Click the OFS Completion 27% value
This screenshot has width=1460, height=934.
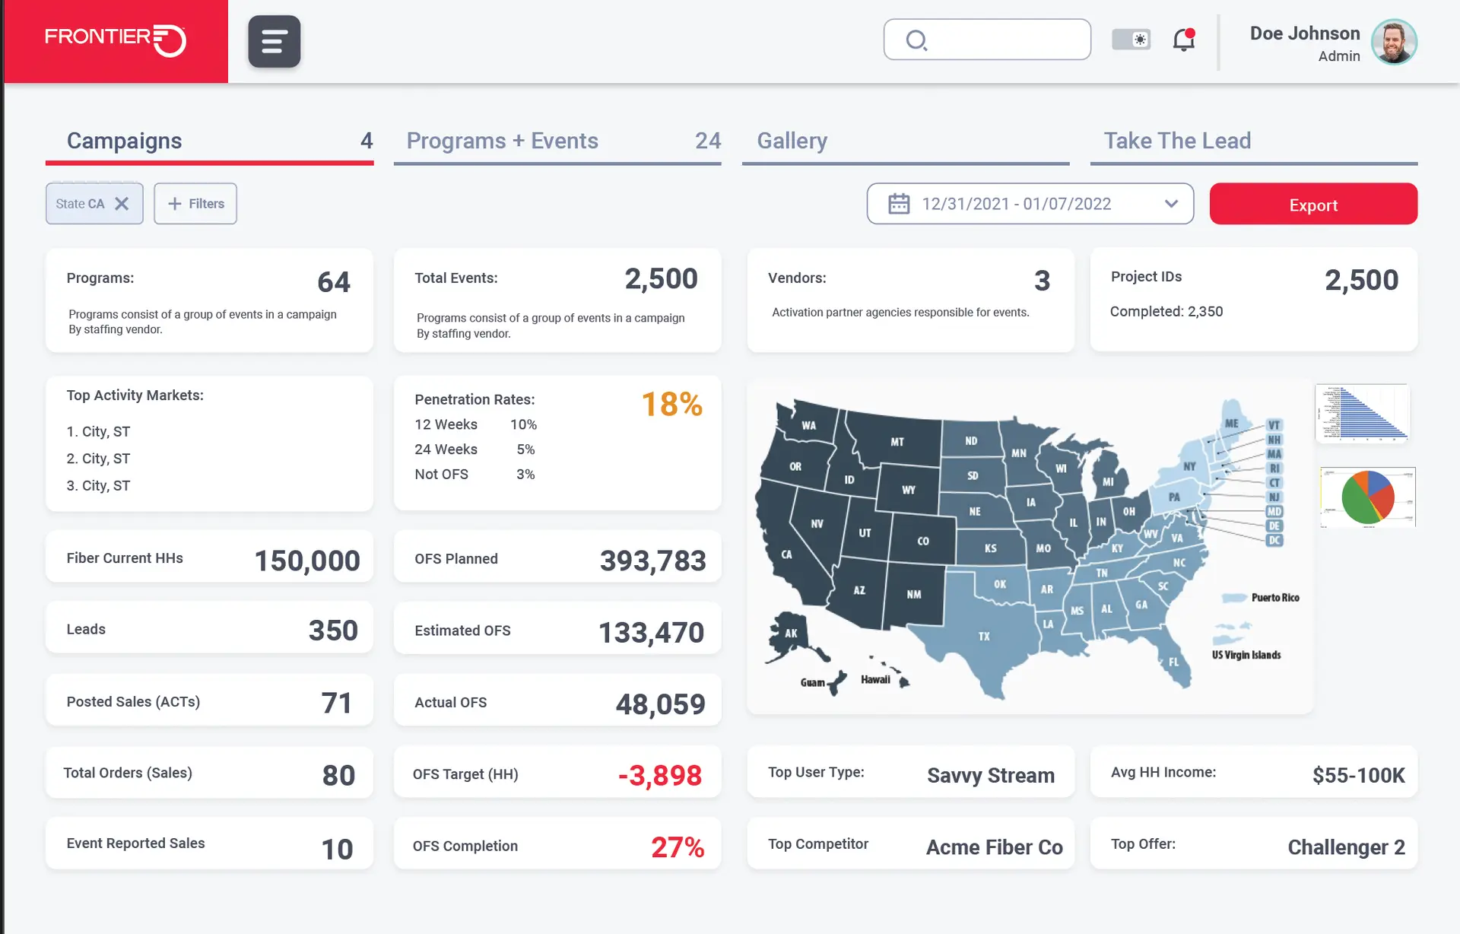click(x=678, y=847)
